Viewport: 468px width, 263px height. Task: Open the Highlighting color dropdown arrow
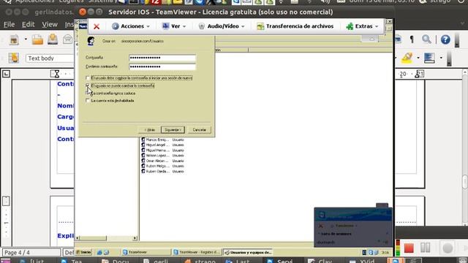pos(418,58)
